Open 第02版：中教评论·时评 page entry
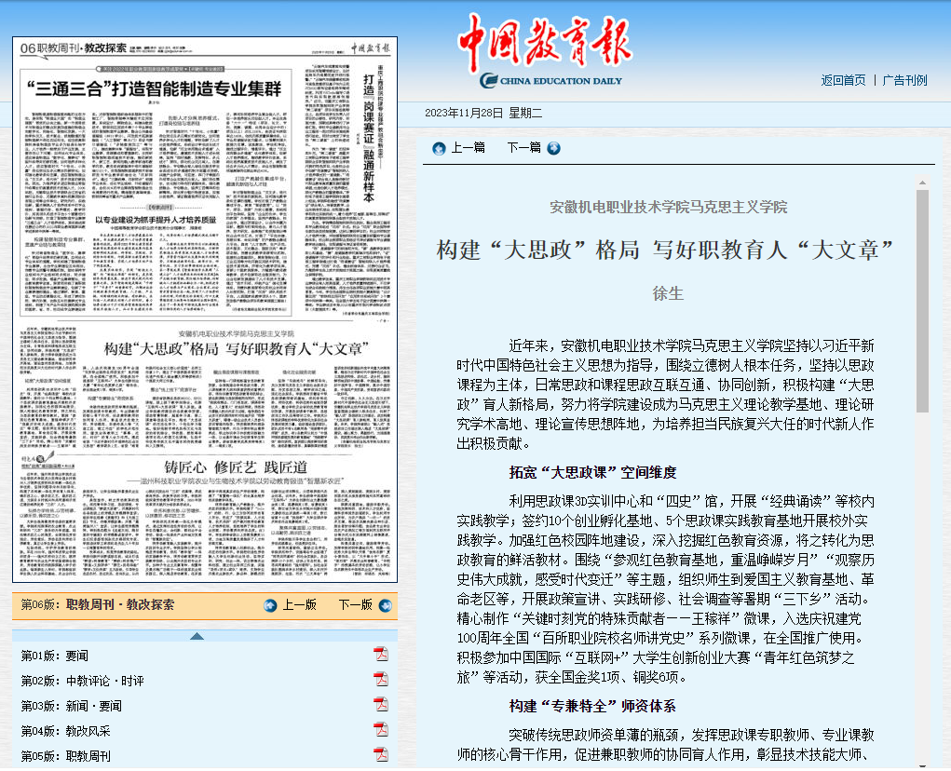The height and width of the screenshot is (771, 951). [83, 682]
